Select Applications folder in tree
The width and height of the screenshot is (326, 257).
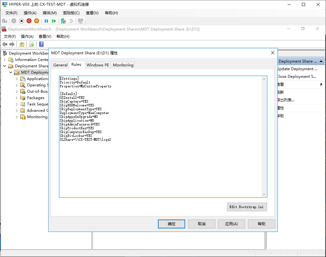pyautogui.click(x=34, y=79)
